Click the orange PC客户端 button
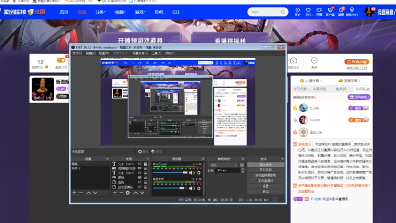This screenshot has height=223, width=396. [356, 62]
